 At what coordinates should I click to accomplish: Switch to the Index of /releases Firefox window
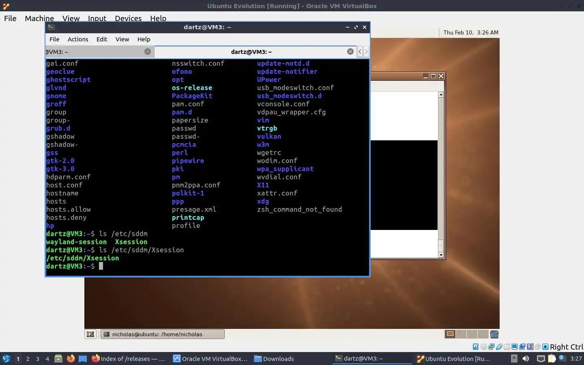point(129,359)
